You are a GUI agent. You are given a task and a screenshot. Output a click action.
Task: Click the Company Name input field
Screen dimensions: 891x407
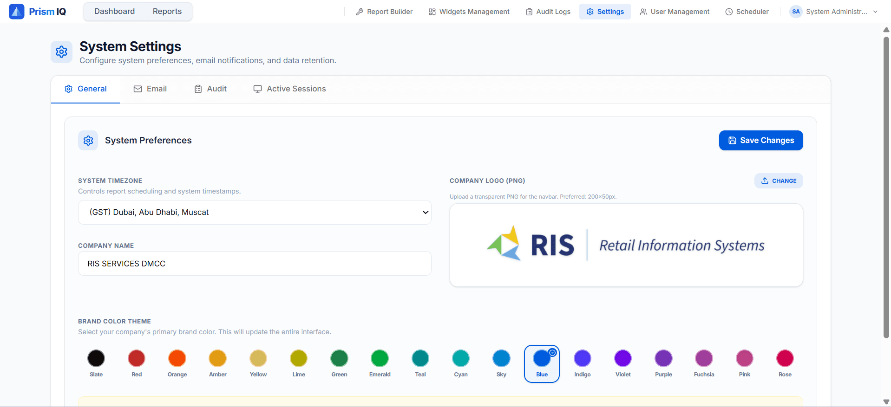click(x=255, y=264)
